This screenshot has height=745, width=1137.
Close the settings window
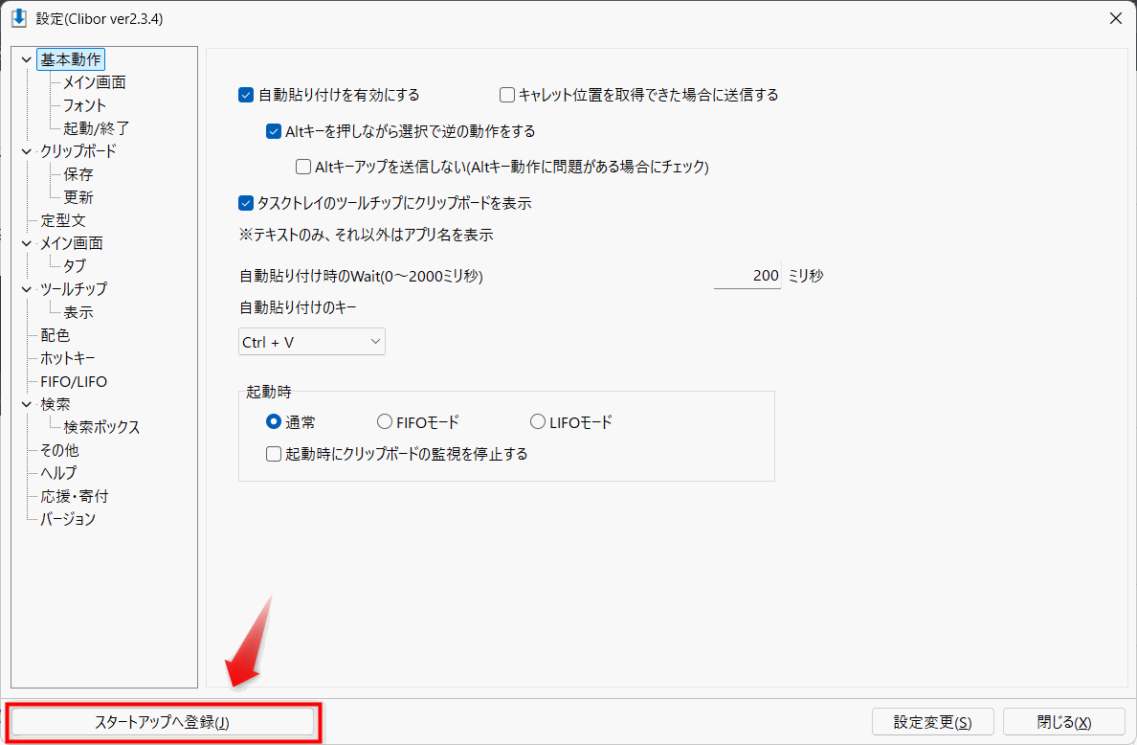[1115, 18]
